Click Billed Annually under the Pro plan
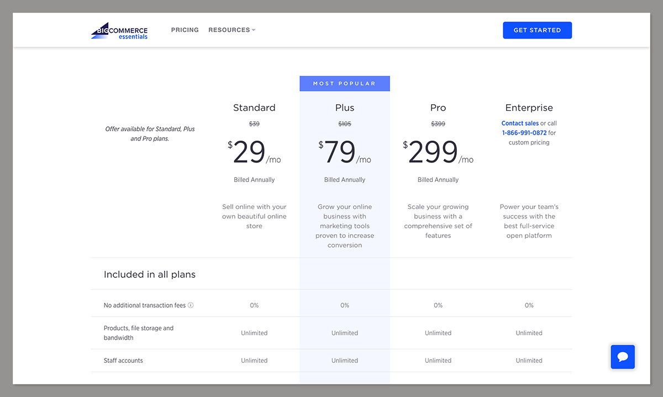Viewport: 663px width, 397px height. 438,179
